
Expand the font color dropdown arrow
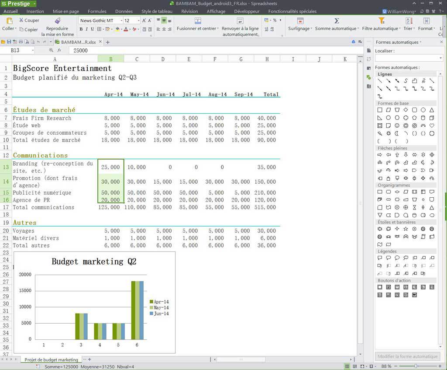click(x=130, y=29)
